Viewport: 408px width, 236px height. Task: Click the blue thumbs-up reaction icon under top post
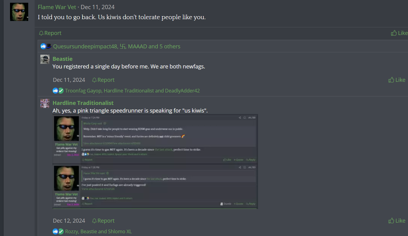point(43,46)
